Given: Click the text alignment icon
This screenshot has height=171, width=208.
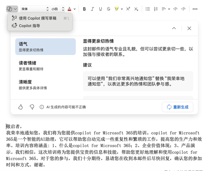Looking at the screenshot, I should pyautogui.click(x=164, y=9).
